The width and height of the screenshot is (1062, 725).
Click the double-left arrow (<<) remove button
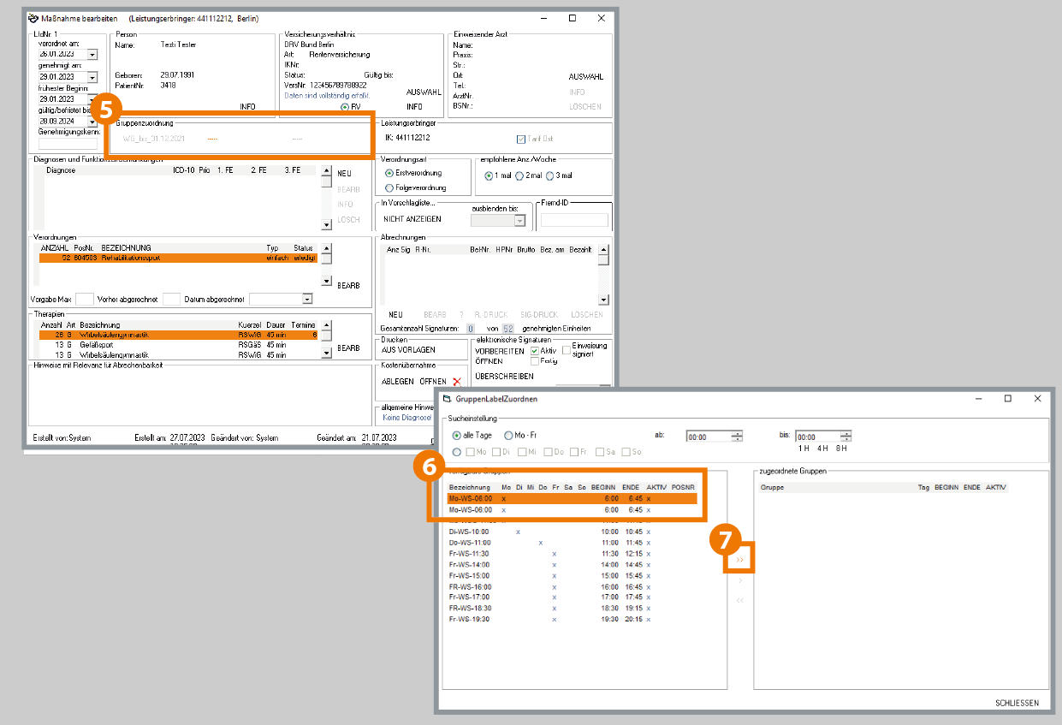pos(739,600)
